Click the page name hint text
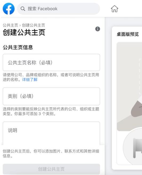 tap(51, 77)
